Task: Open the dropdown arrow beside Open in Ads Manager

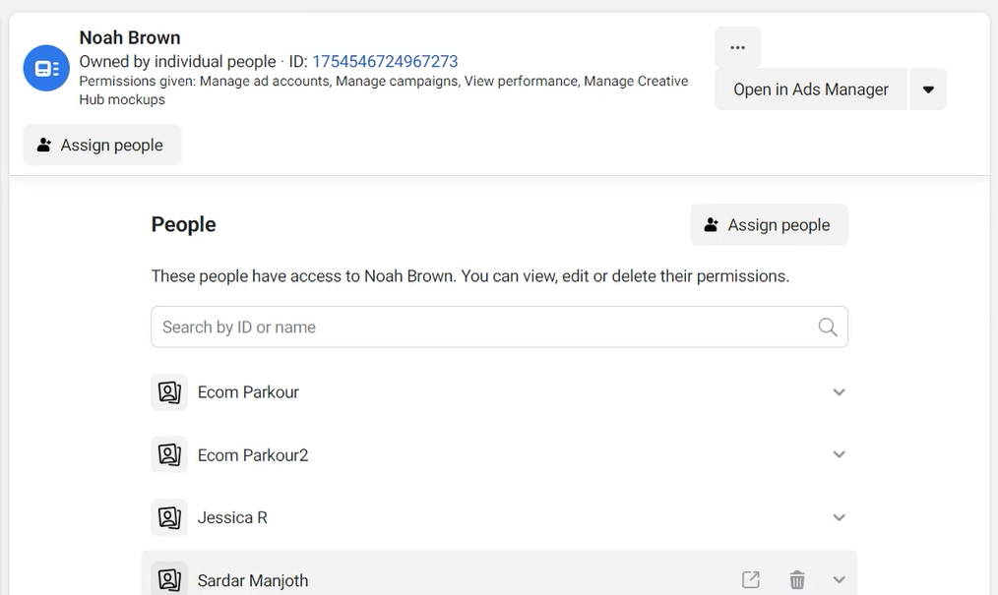Action: (929, 89)
